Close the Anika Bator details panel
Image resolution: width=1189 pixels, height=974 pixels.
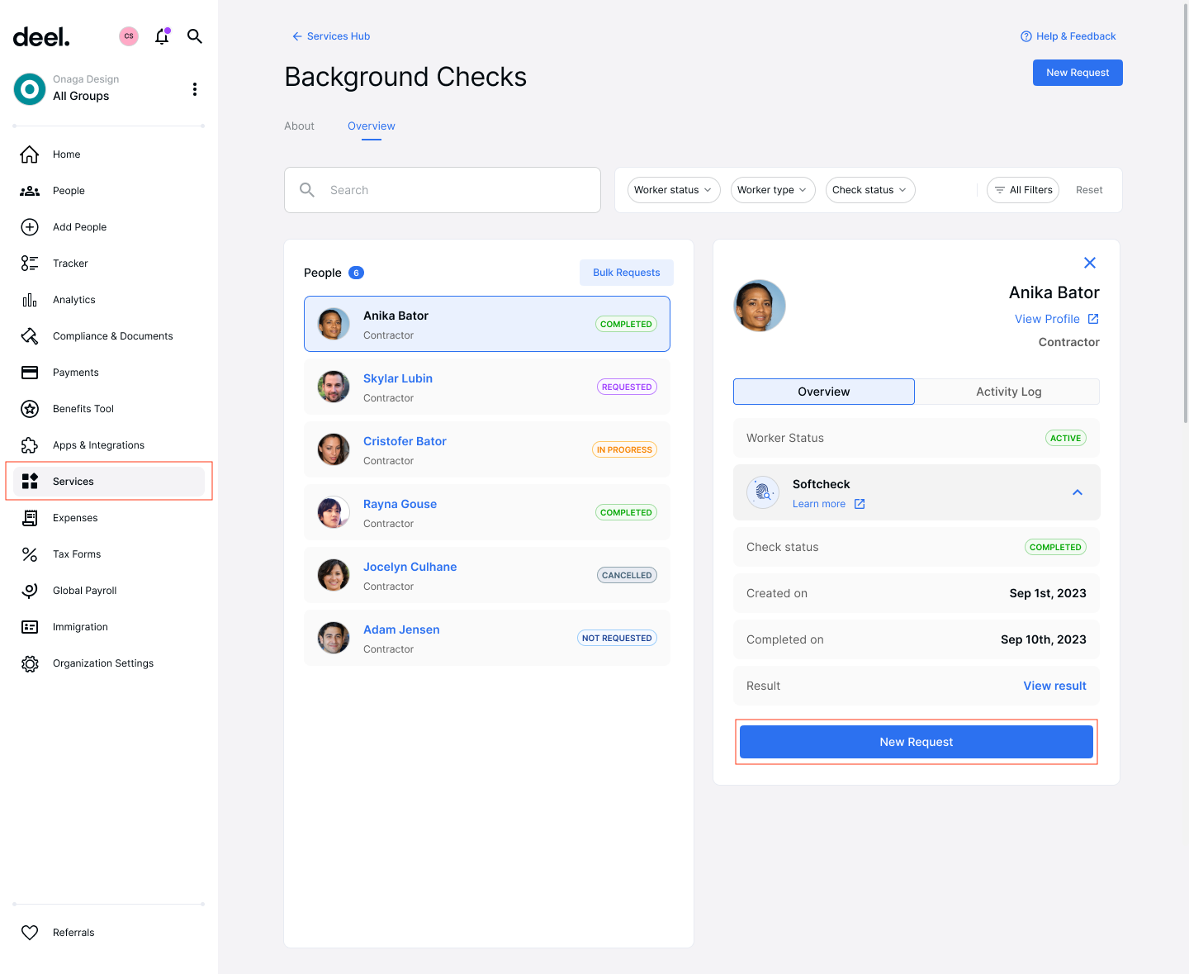(x=1090, y=263)
